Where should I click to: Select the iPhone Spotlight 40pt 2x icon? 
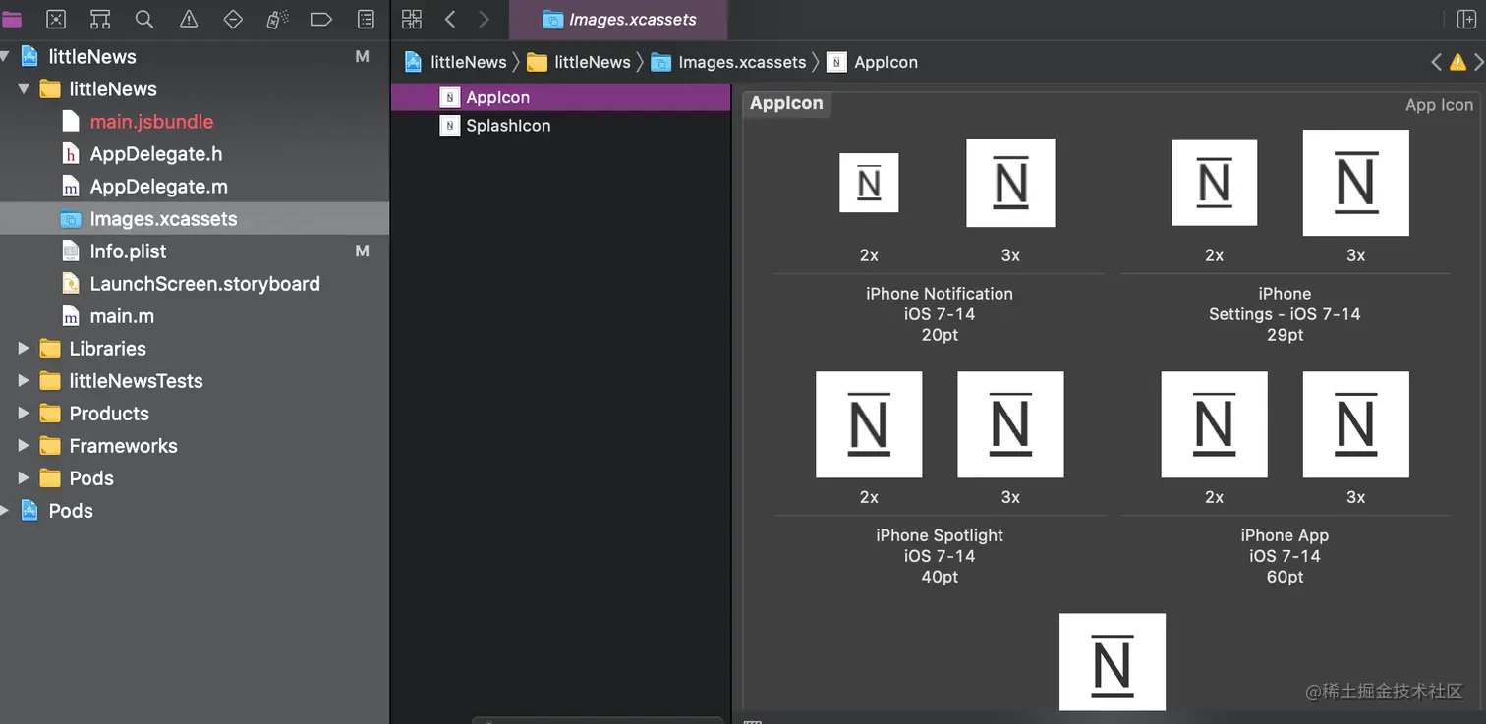869,424
